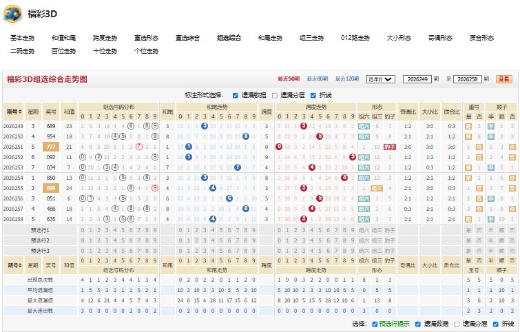Click start period field 2026249
Viewport: 520px width, 332px height.
point(417,79)
